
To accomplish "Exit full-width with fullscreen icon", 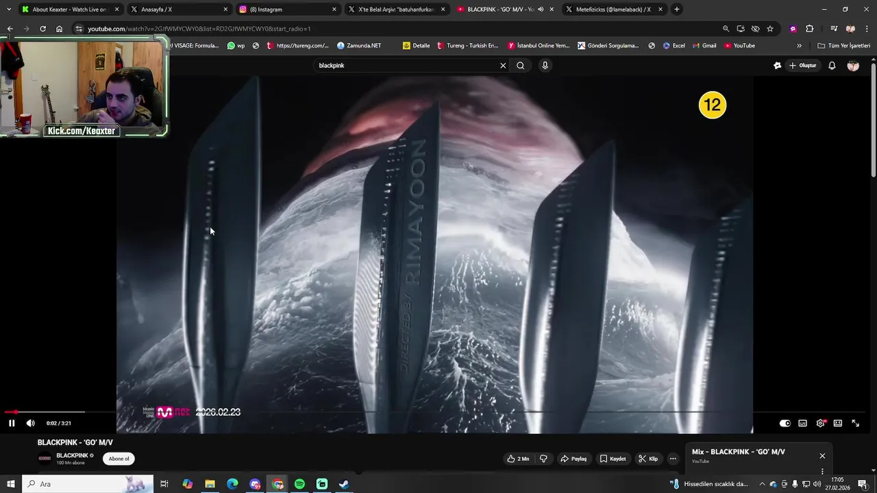I will tap(855, 423).
